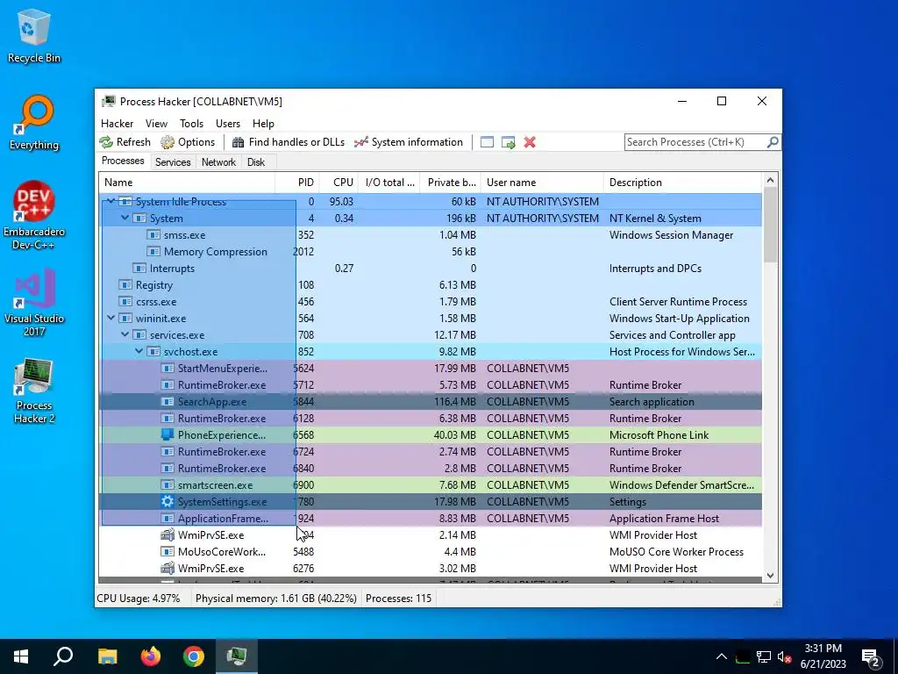Select the SystemSettings.exe gear icon

click(167, 501)
